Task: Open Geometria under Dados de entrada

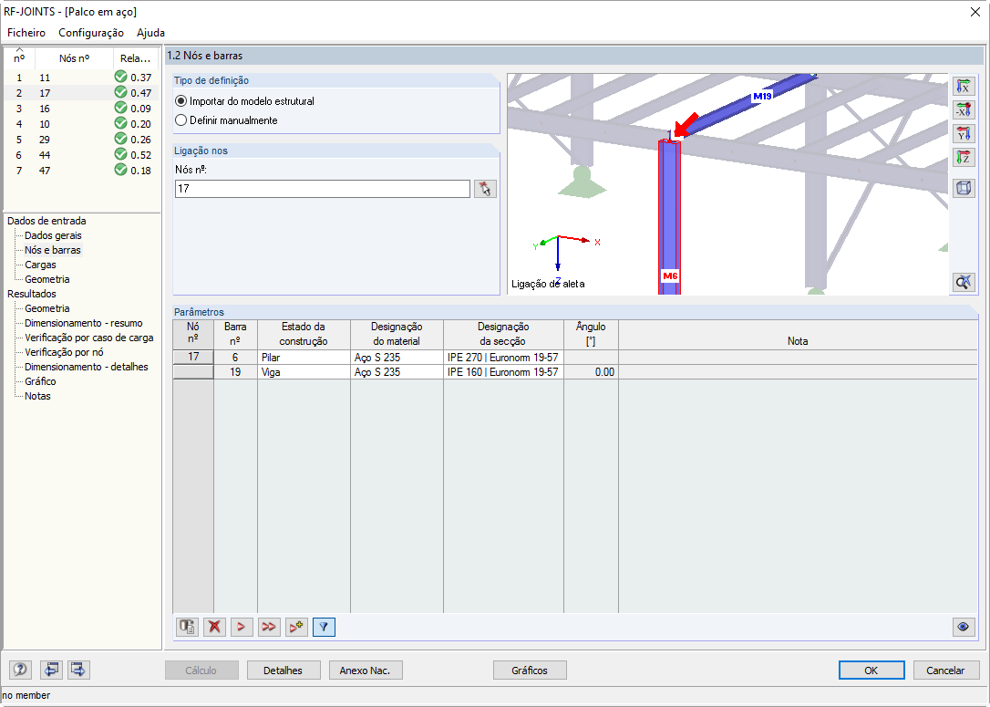Action: (x=47, y=279)
